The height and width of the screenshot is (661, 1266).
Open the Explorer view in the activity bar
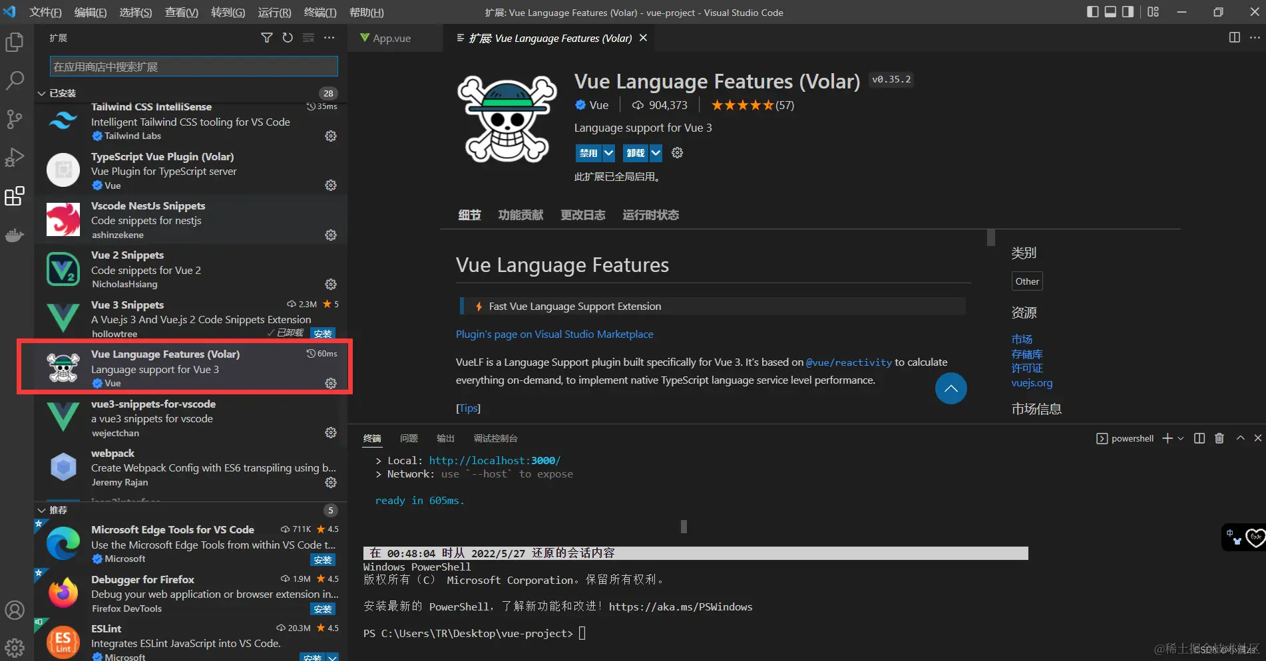pos(15,43)
